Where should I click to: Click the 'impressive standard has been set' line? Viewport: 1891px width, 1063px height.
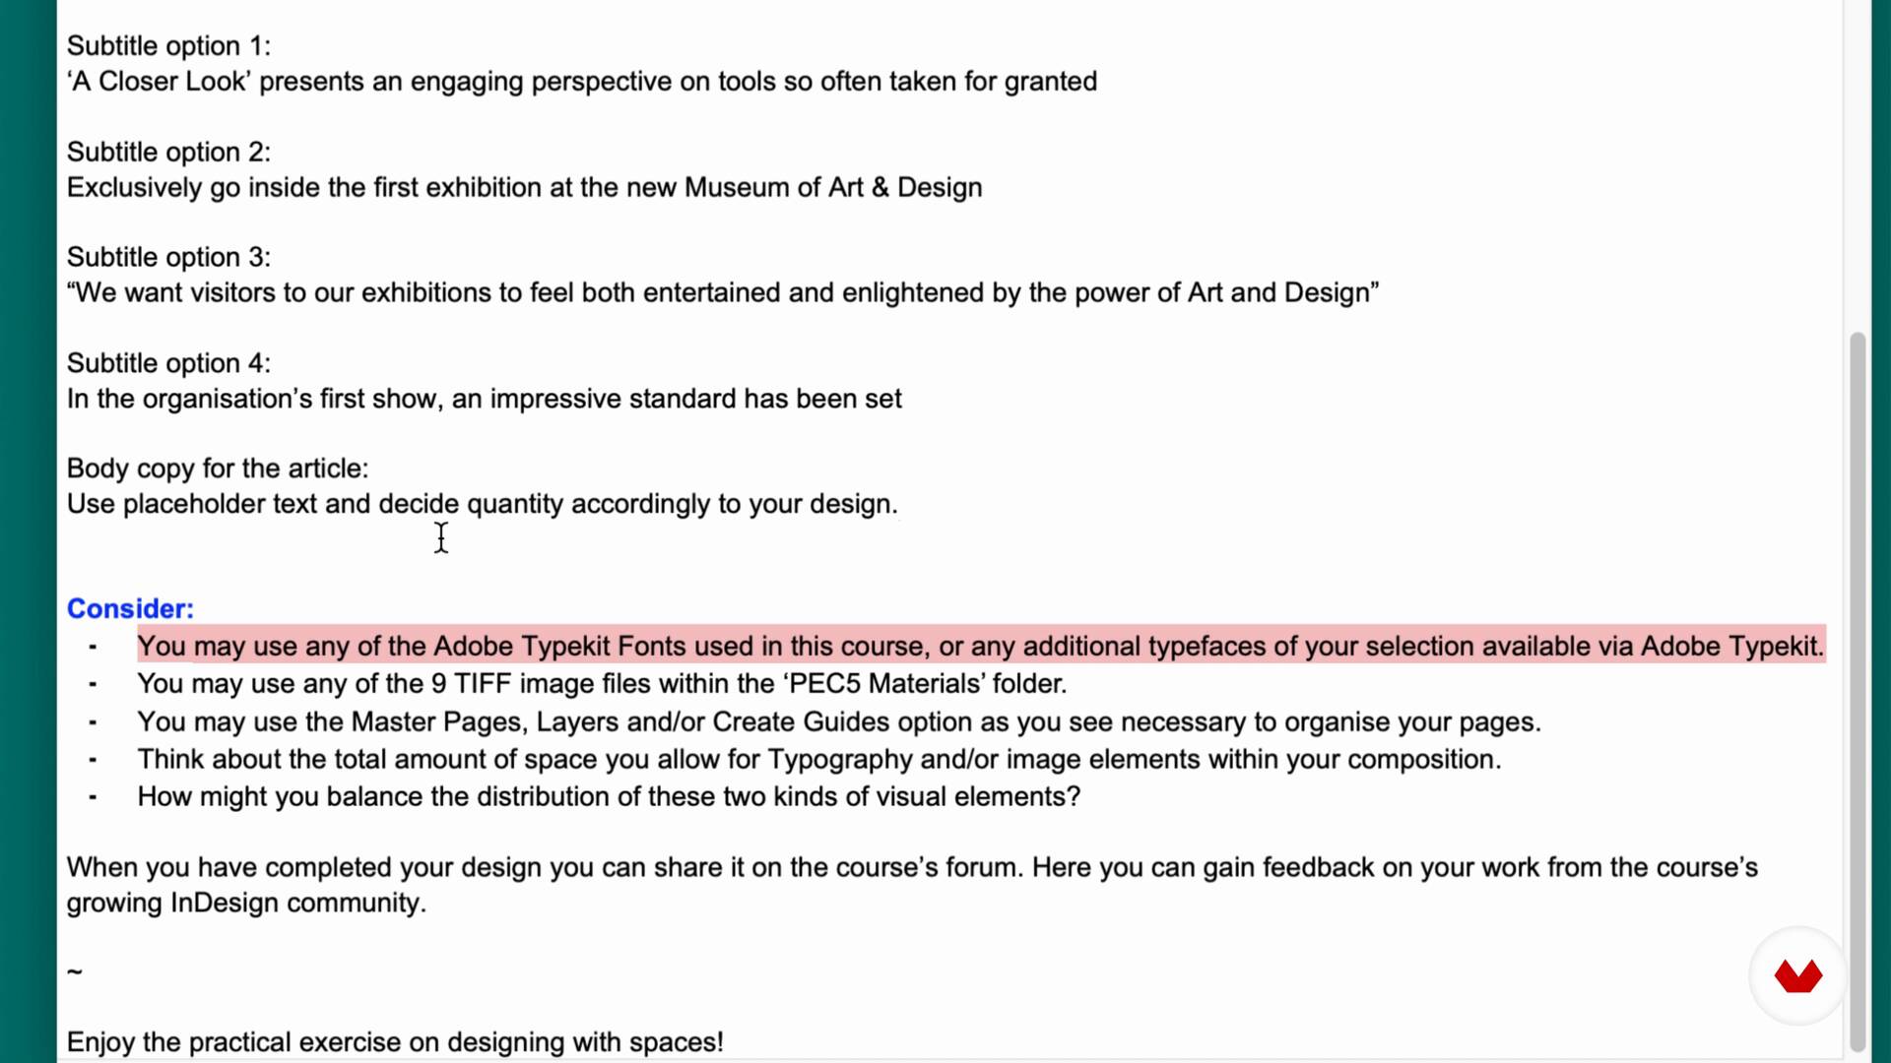(485, 400)
